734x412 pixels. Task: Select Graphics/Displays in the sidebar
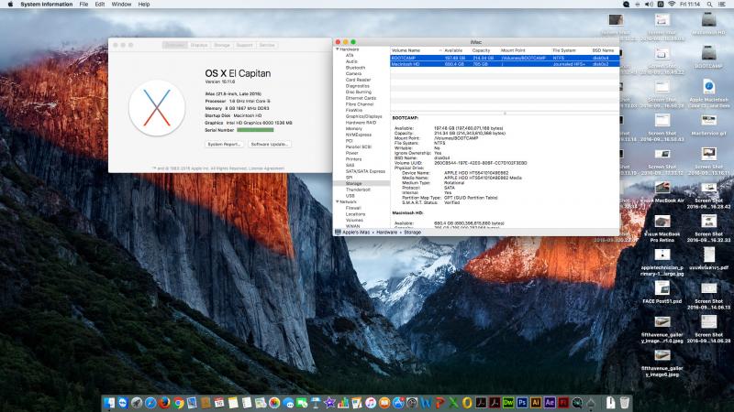[363, 116]
